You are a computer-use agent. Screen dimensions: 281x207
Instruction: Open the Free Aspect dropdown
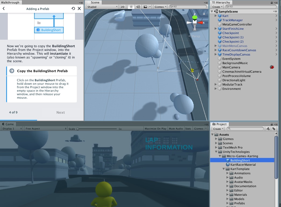(x=46, y=129)
